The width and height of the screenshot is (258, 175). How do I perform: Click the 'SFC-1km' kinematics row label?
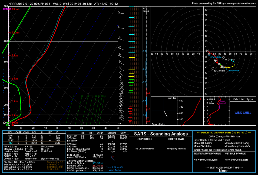[72, 136]
